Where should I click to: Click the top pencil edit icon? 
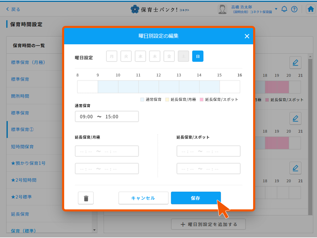tap(295, 62)
